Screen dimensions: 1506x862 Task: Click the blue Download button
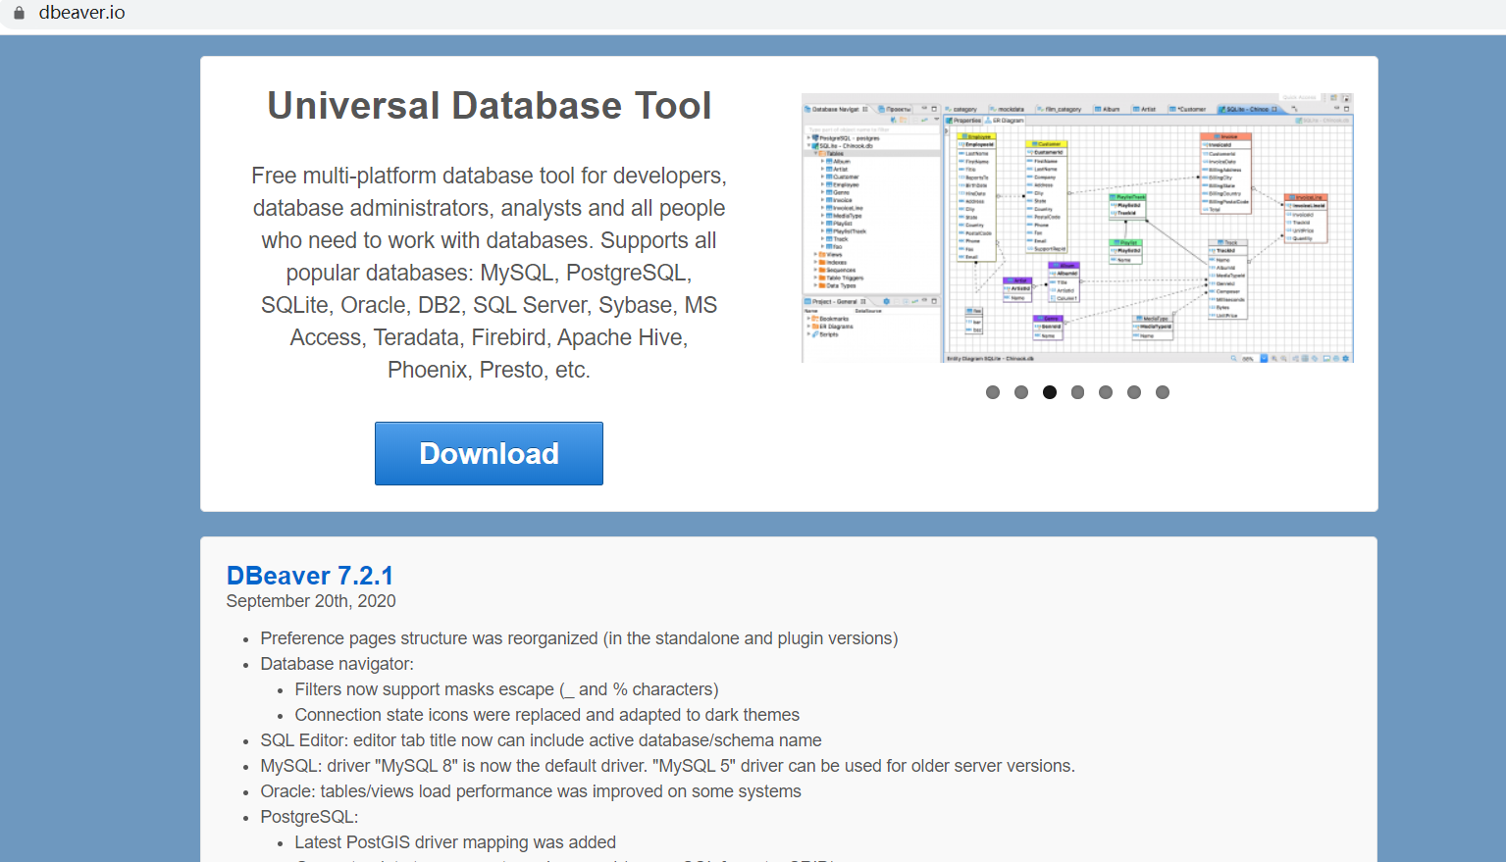point(489,453)
